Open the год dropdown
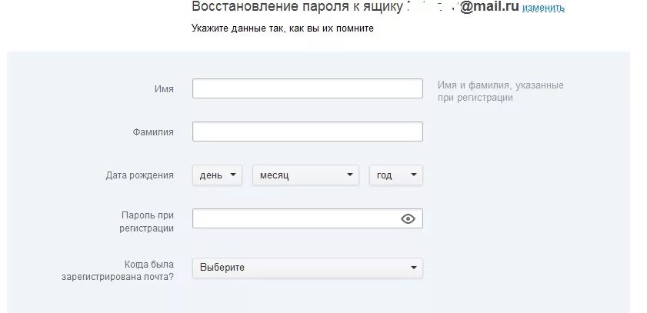 point(396,175)
